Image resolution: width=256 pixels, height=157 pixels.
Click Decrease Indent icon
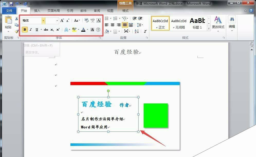tap(134, 18)
